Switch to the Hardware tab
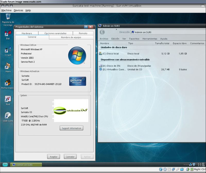 [x=27, y=33]
